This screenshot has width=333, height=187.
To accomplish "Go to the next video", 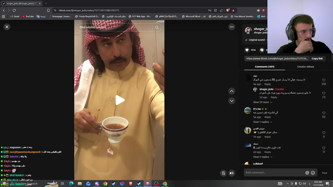I will [x=232, y=101].
